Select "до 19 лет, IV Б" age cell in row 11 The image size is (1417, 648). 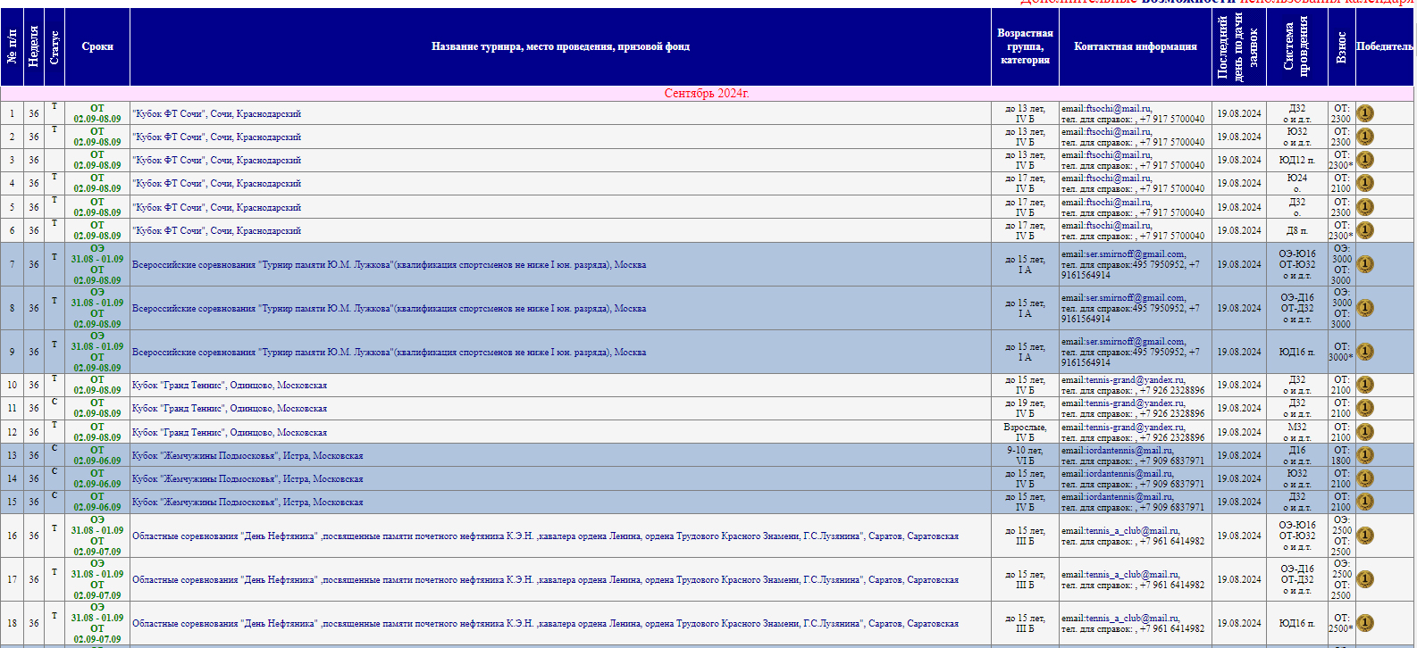click(1025, 408)
